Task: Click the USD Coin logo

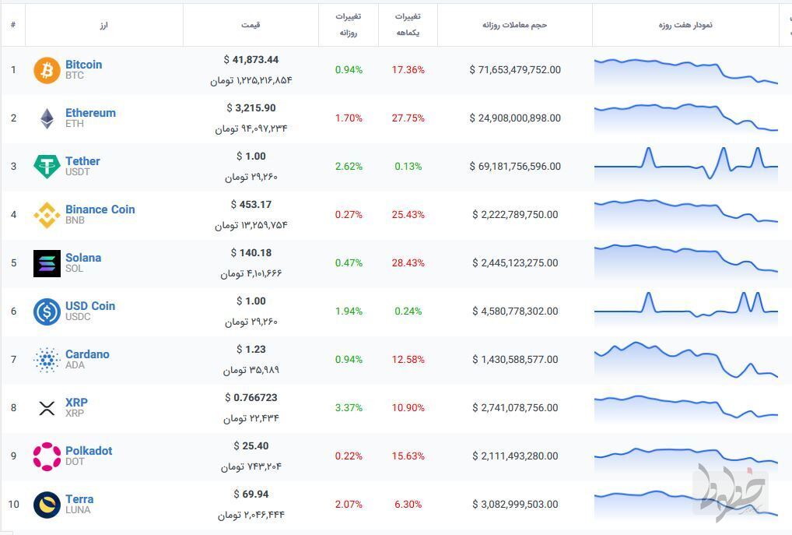Action: pos(47,311)
